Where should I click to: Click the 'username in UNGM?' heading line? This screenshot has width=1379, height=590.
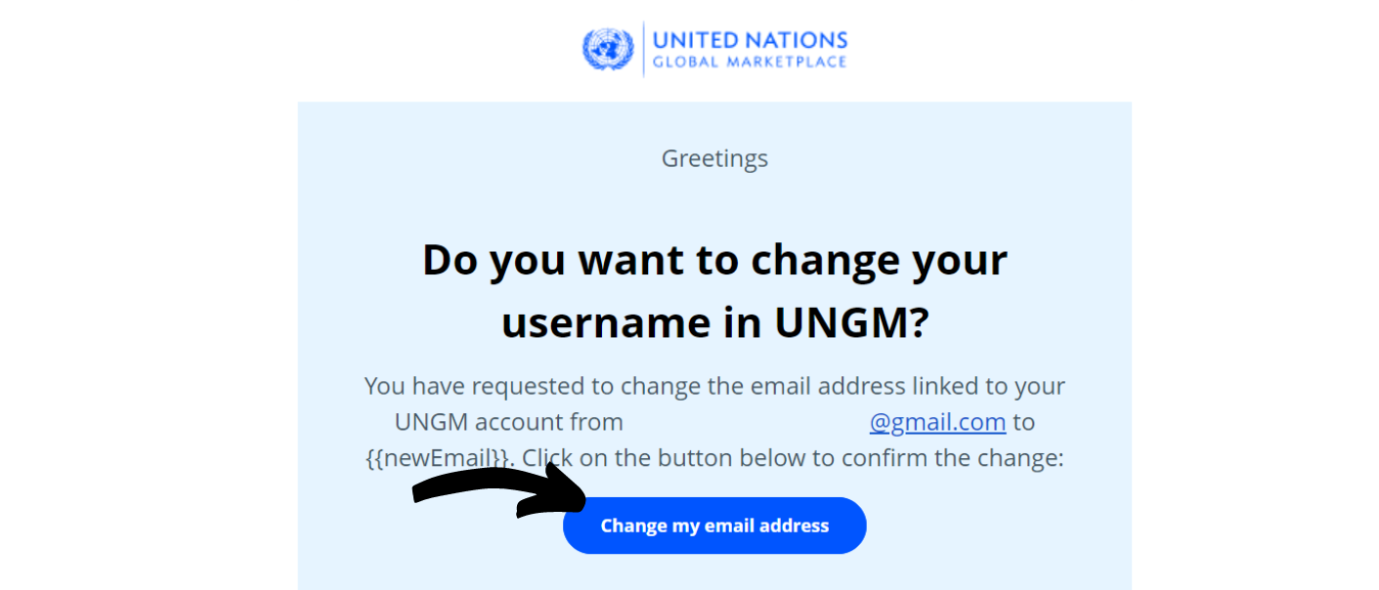pyautogui.click(x=714, y=323)
